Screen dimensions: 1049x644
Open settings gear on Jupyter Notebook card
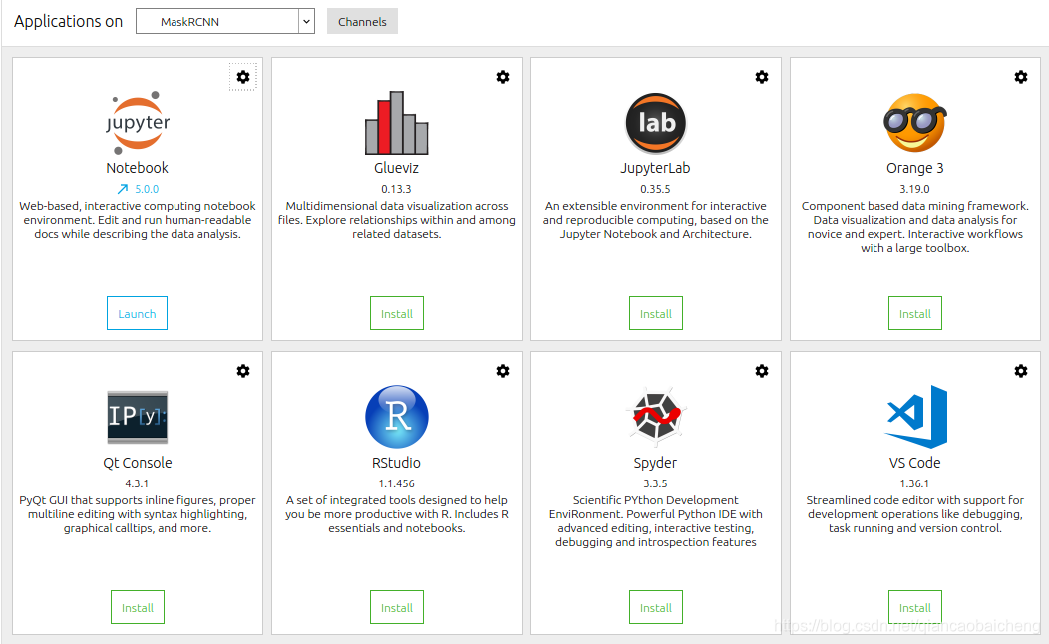(x=243, y=77)
